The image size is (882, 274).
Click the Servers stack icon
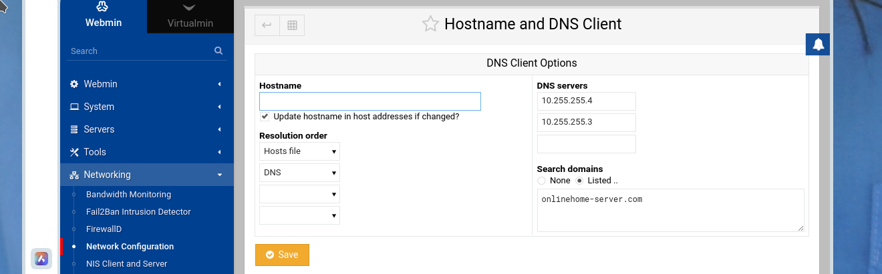point(74,129)
